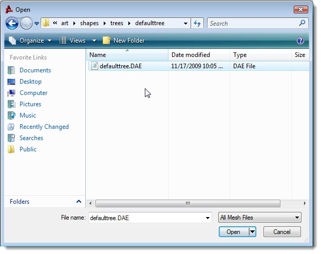Click the Cancel button
This screenshot has height=254, width=321.
pyautogui.click(x=282, y=232)
